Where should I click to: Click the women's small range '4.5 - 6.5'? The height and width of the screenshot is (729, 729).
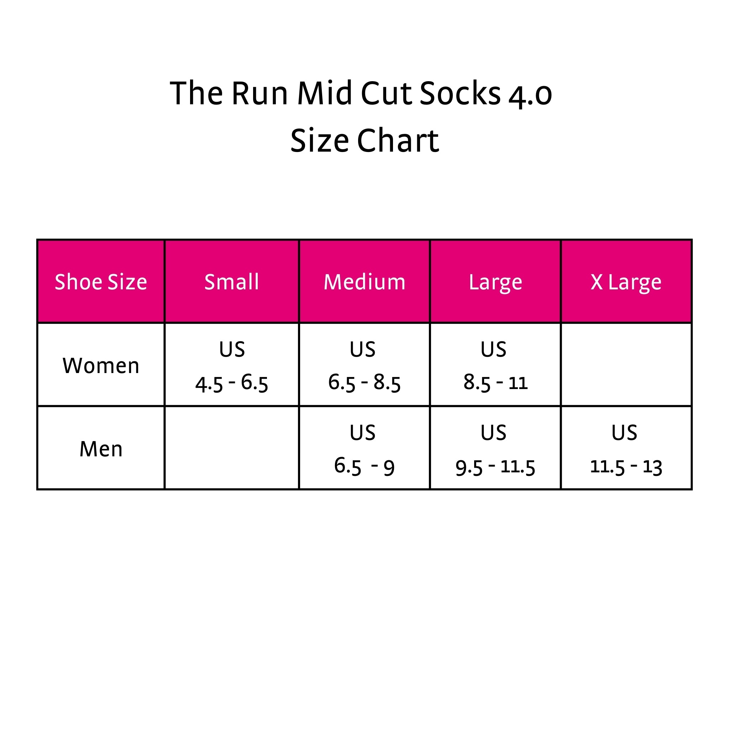pyautogui.click(x=232, y=383)
